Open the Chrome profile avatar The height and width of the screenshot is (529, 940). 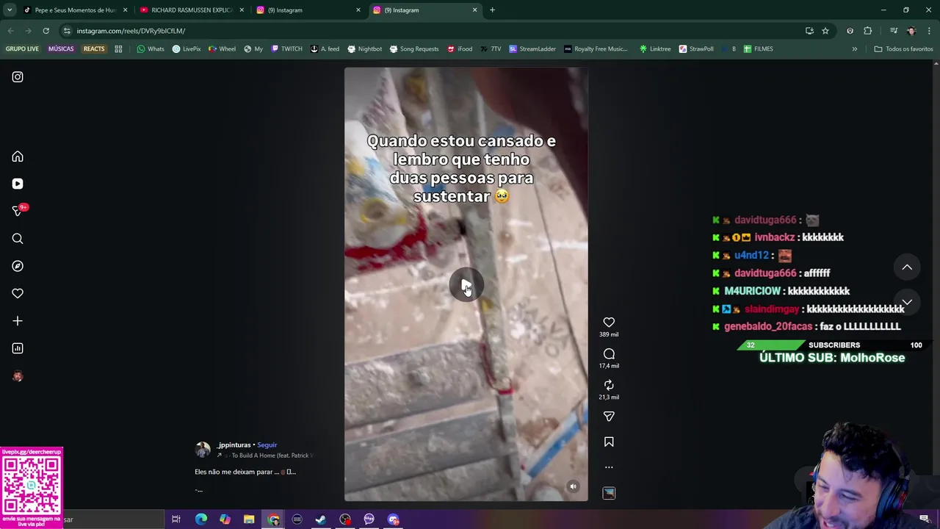pos(911,31)
